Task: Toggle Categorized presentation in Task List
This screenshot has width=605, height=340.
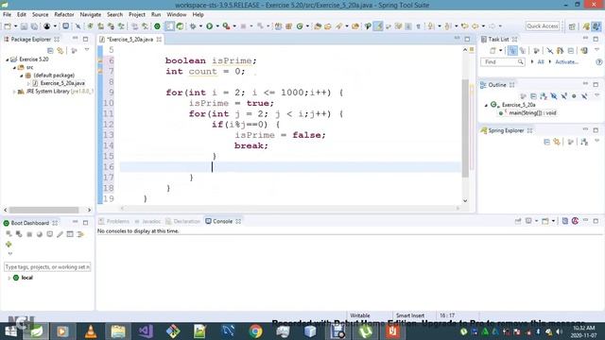Action: point(512,50)
